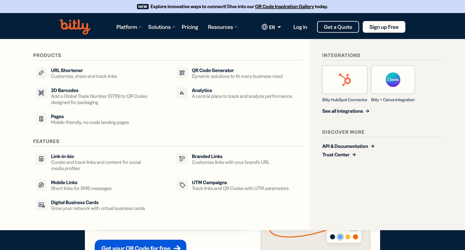
Task: Open the Canva integration logo tile
Action: (x=393, y=80)
